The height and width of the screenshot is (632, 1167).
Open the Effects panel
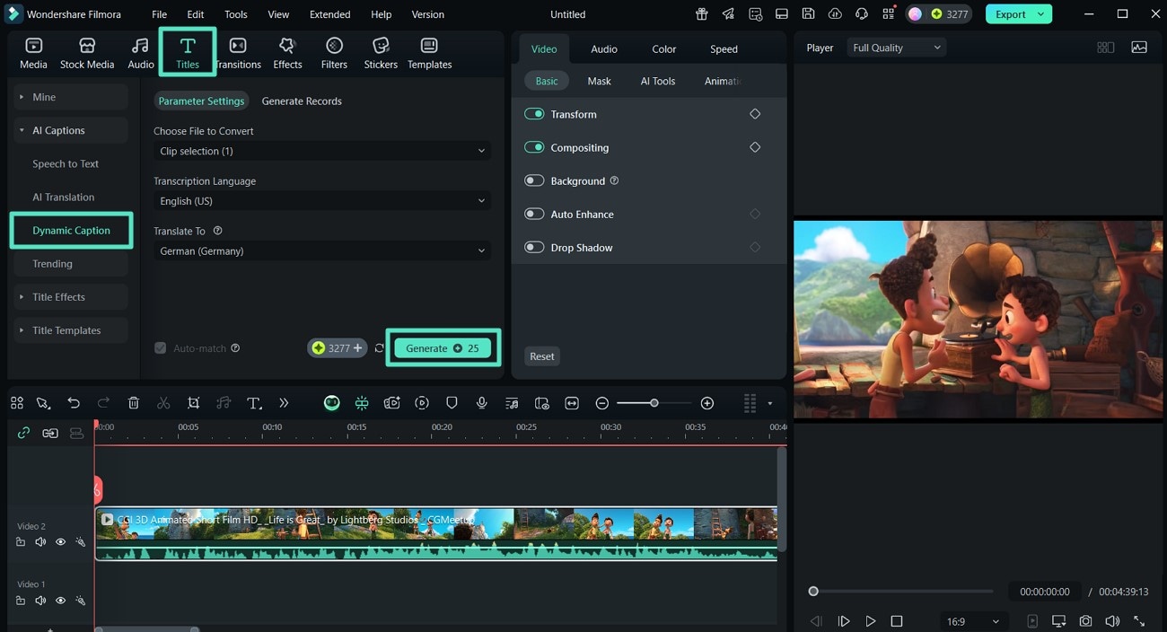tap(287, 54)
